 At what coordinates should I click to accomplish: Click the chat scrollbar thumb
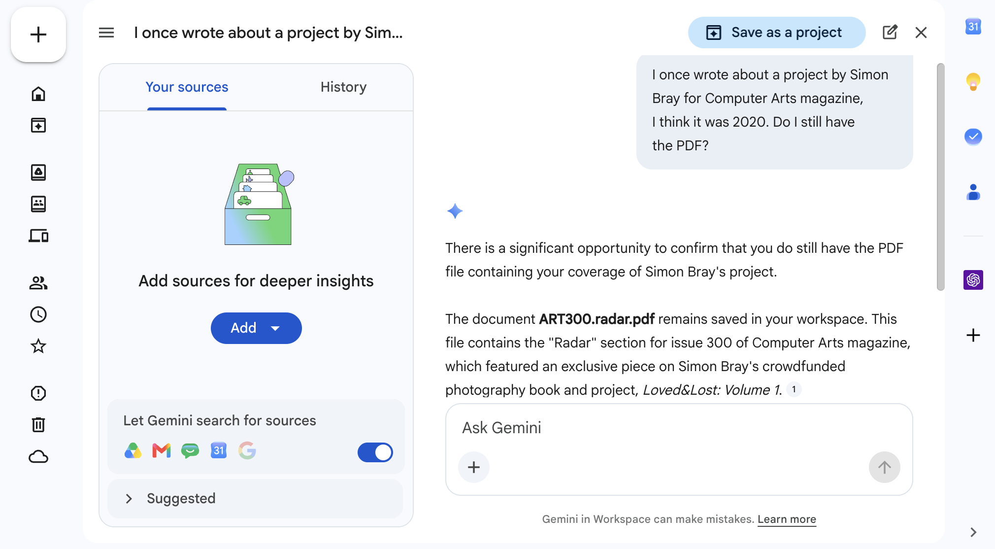click(x=941, y=176)
